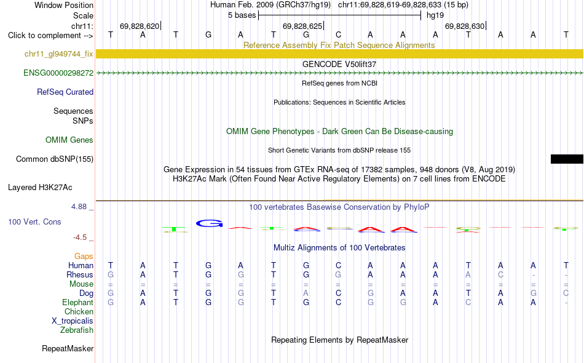Click the Zebrafish species row label

[76, 330]
